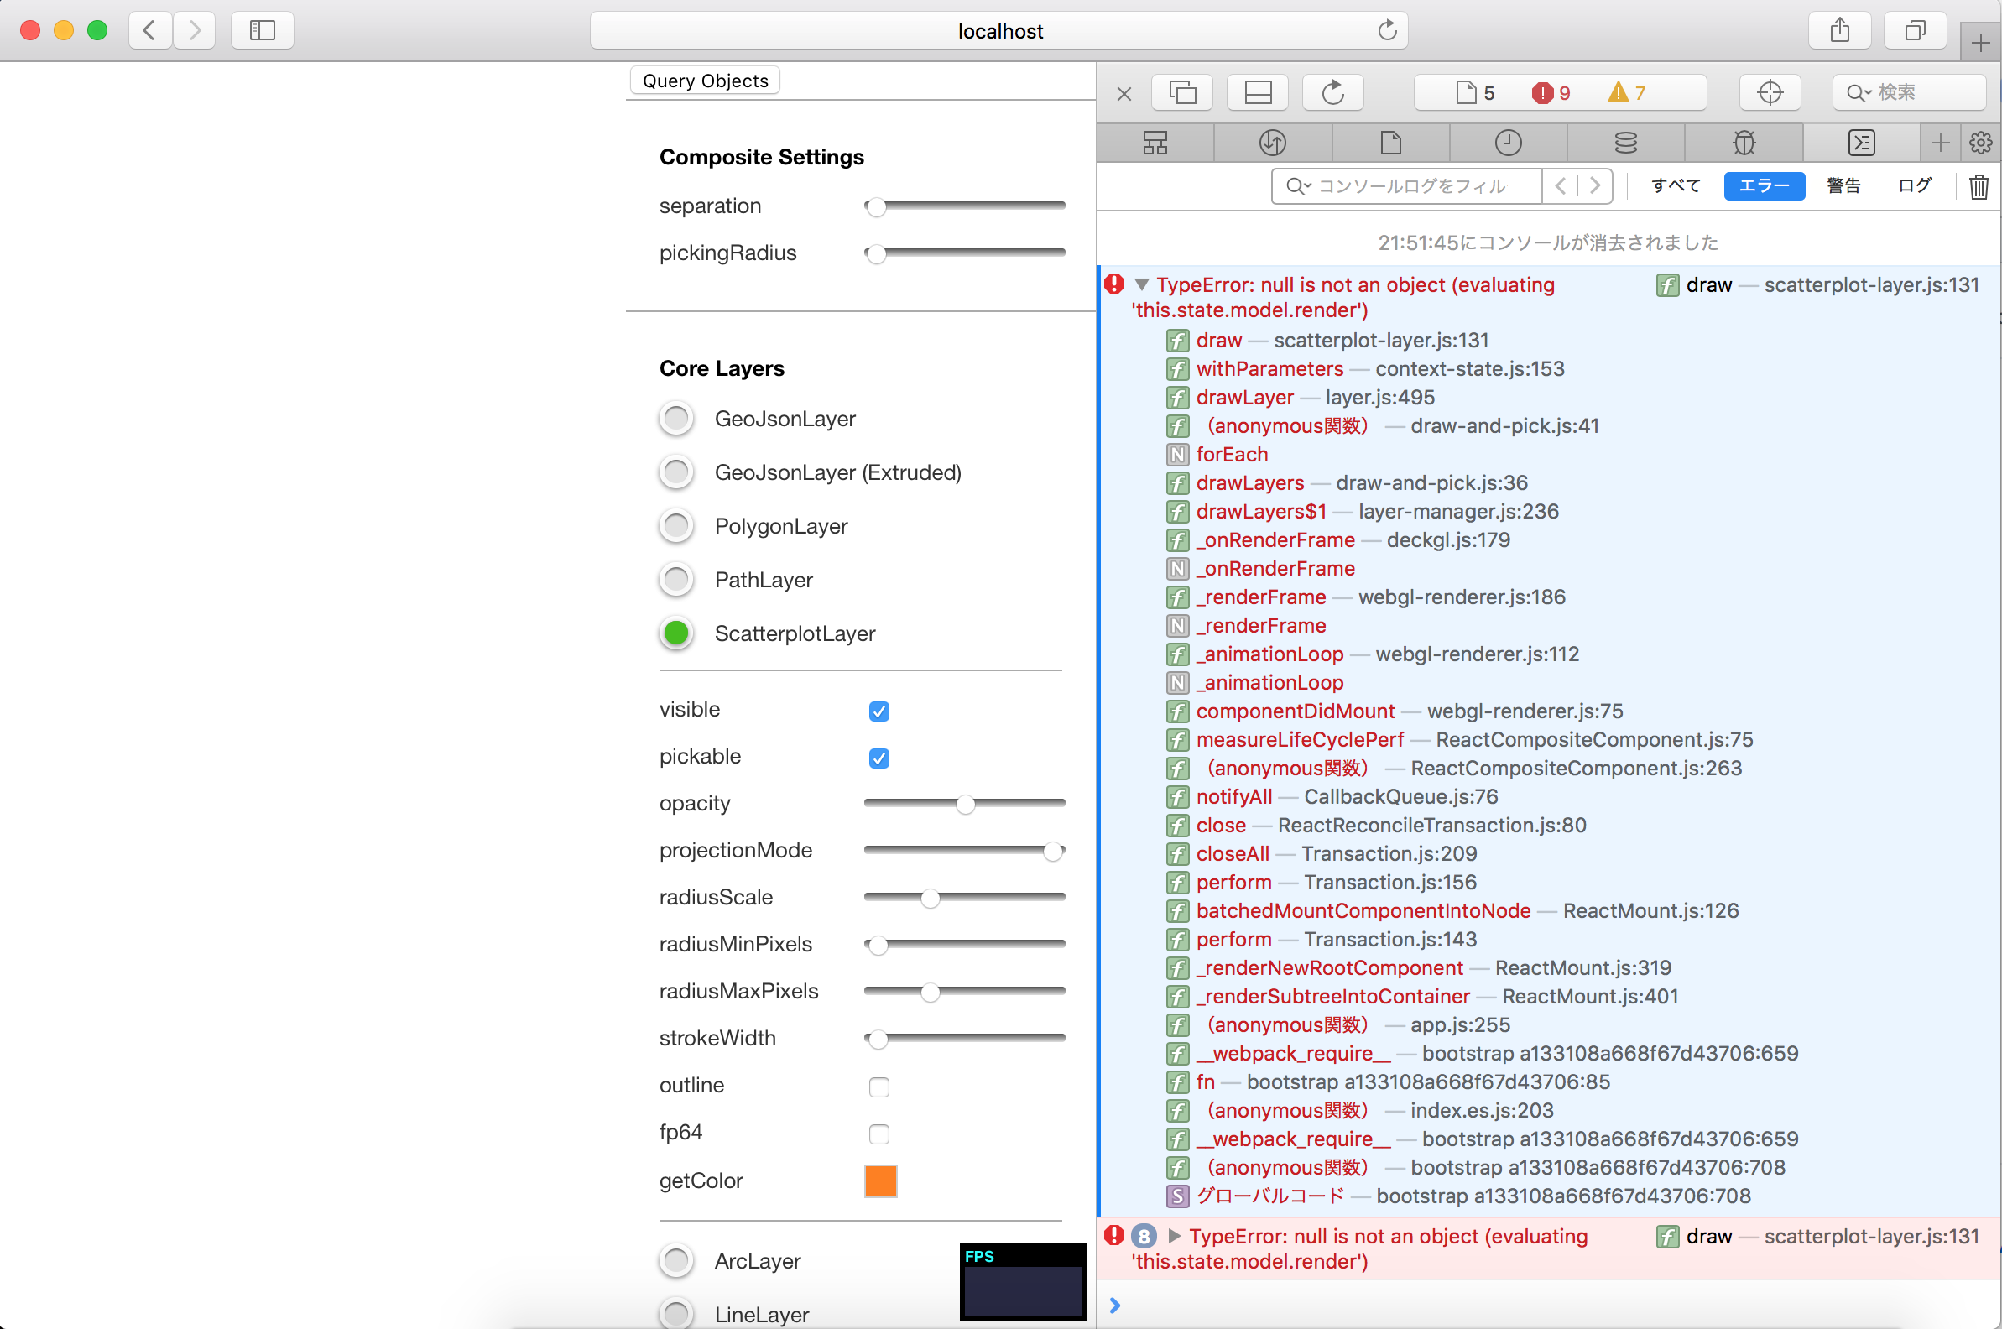This screenshot has width=2002, height=1329.
Task: Expand the repeated TypeError at the bottom
Action: pos(1175,1236)
